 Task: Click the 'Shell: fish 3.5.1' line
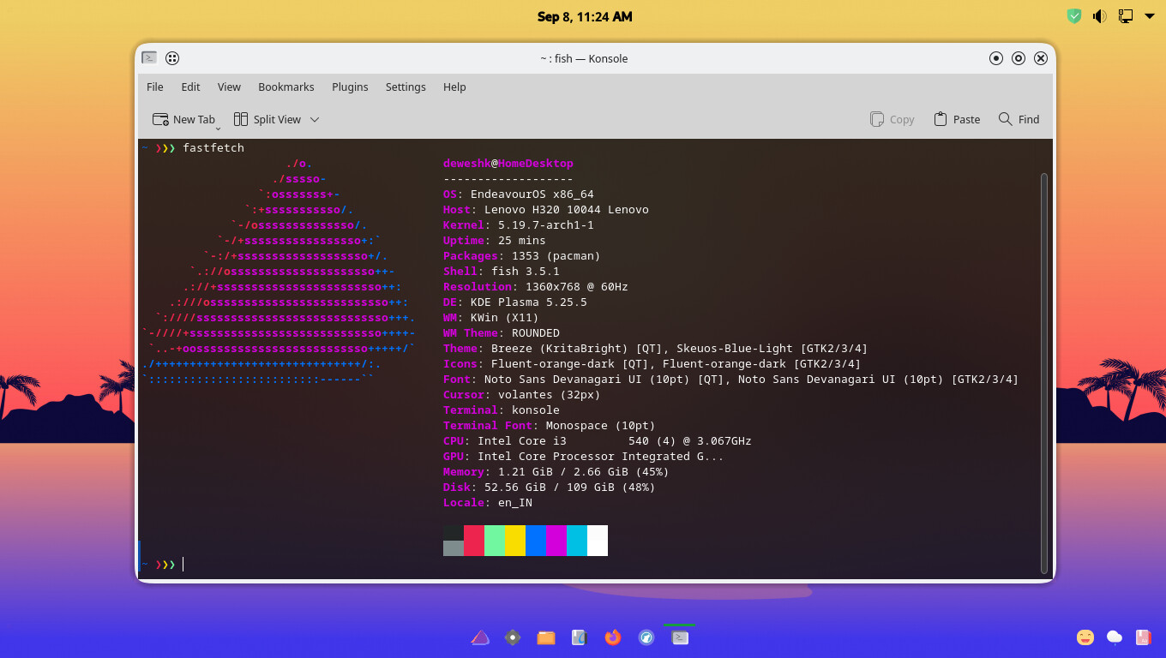click(x=502, y=272)
